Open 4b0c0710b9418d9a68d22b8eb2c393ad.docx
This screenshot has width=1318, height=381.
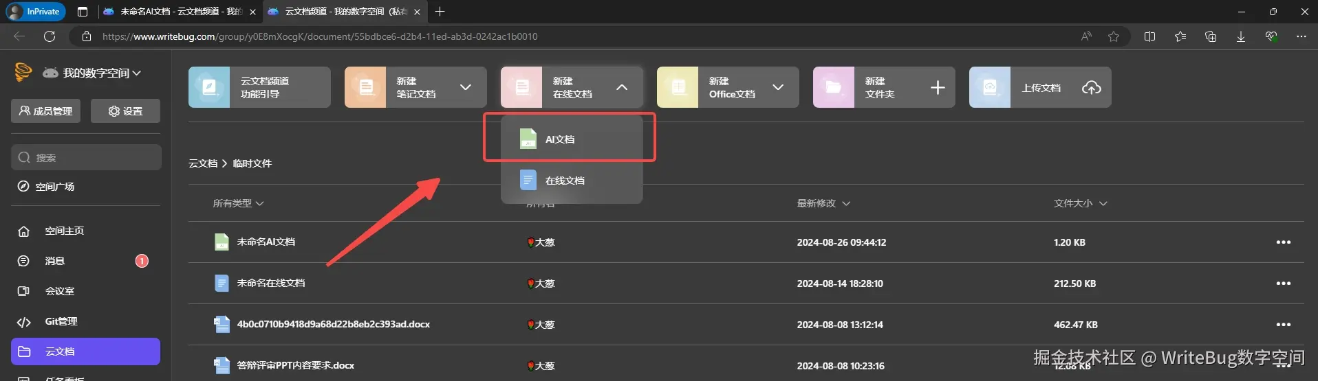pos(334,324)
